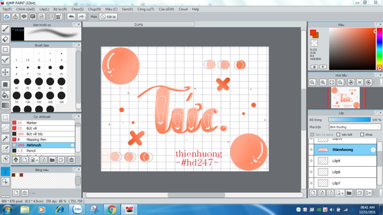Open the add-layer dropdown arrow
The image size is (383, 215).
tap(343, 193)
